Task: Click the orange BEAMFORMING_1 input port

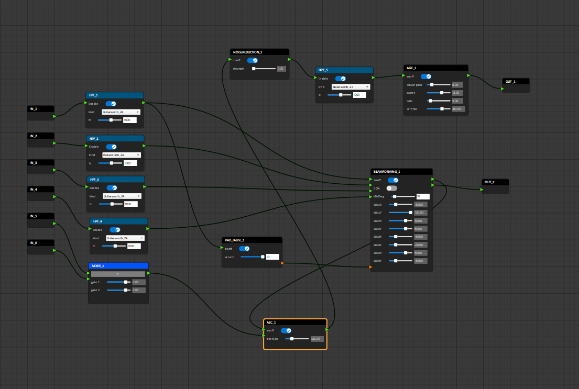Action: (371, 267)
